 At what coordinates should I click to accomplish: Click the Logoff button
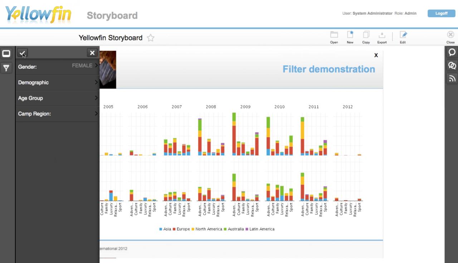coord(441,14)
